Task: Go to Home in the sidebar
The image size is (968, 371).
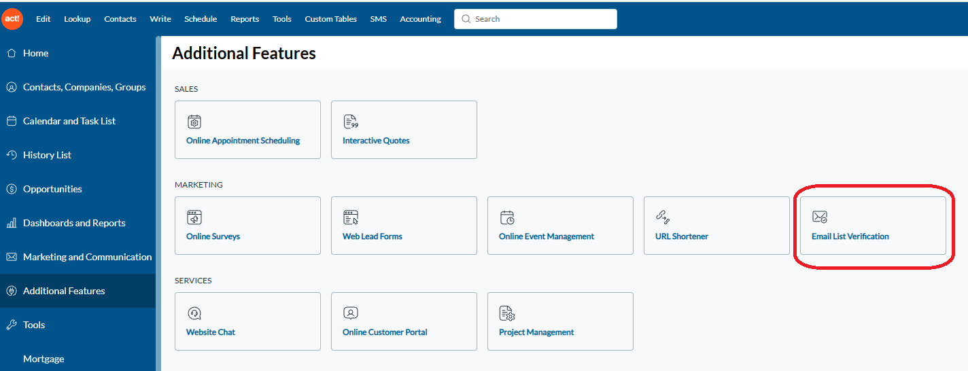Action: [x=35, y=53]
